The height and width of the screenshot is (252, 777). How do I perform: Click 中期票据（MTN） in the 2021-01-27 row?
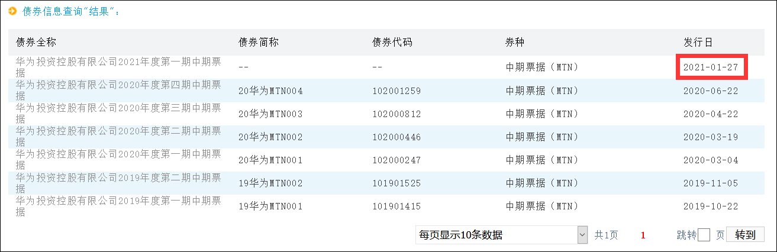[541, 67]
